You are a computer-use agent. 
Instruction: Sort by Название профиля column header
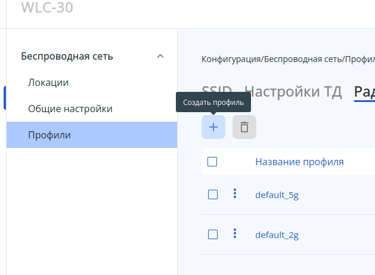pos(299,162)
